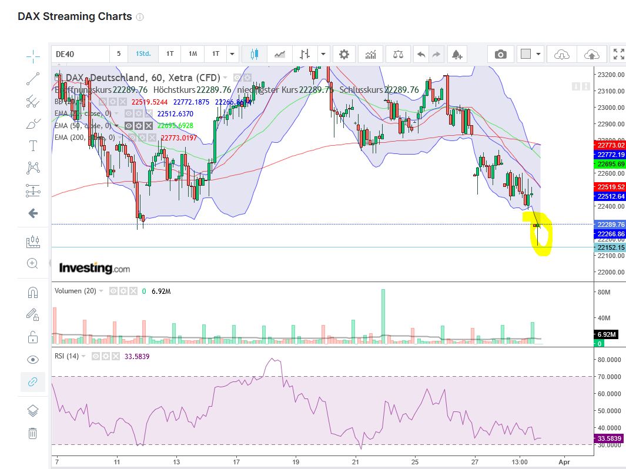Switch to the 1Std. interval tab

point(143,53)
